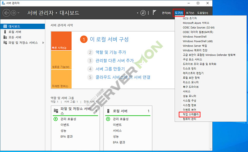Open 서비스 in 로컬 서버 tile
This screenshot has height=152, width=248.
117,131
